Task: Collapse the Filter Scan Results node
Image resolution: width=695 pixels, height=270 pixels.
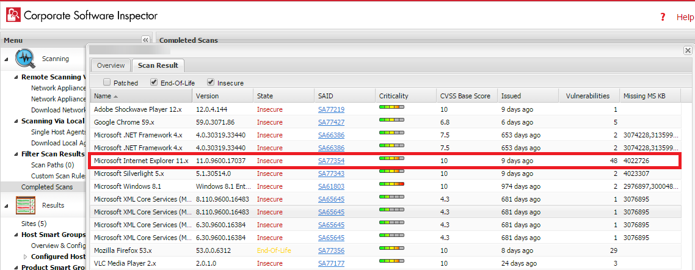Action: tap(16, 155)
